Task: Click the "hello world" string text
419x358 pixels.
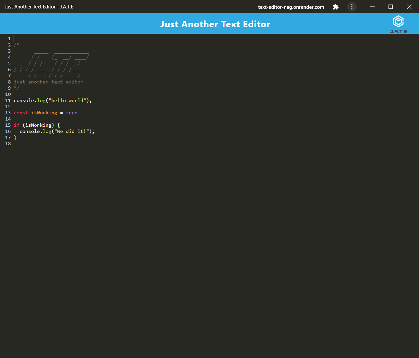Action: [x=67, y=100]
